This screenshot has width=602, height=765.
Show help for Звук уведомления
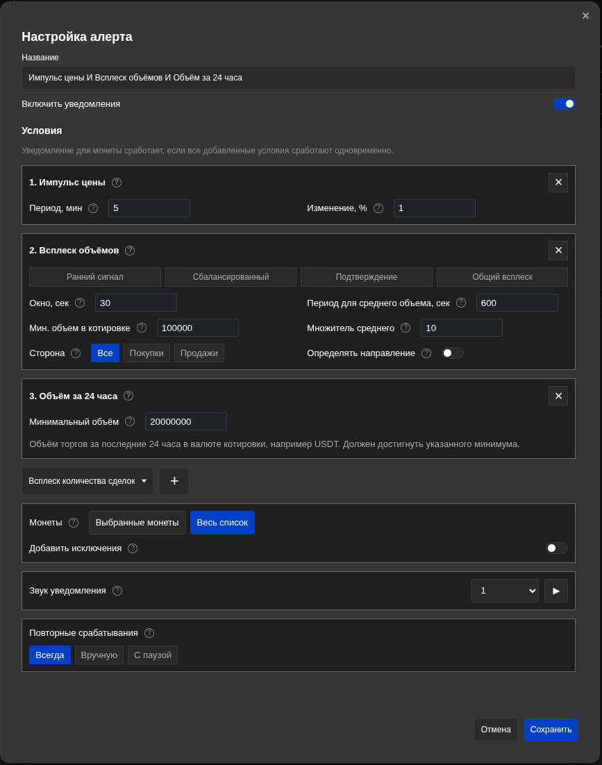click(117, 591)
